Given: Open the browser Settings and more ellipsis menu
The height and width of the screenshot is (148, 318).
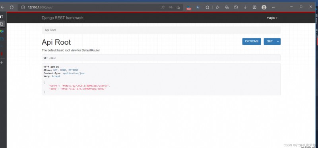Looking at the screenshot, I should (273, 7).
